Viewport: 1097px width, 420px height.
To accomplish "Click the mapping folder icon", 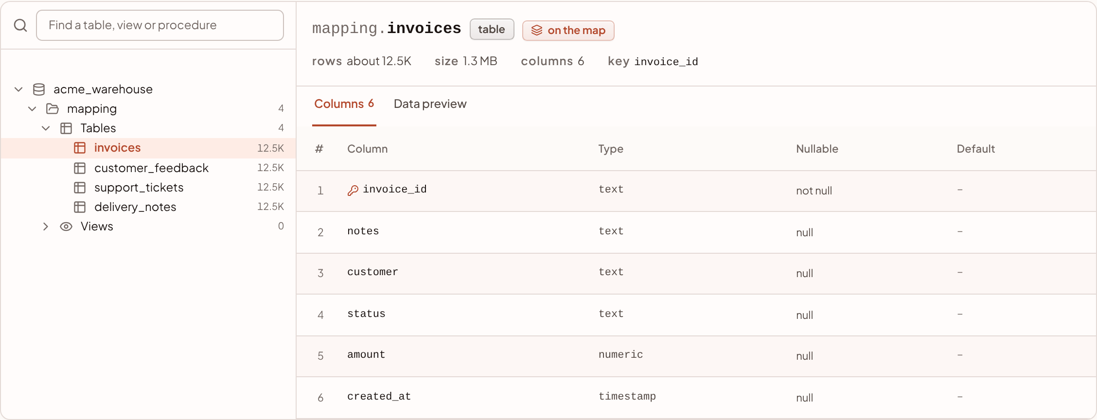I will (53, 109).
